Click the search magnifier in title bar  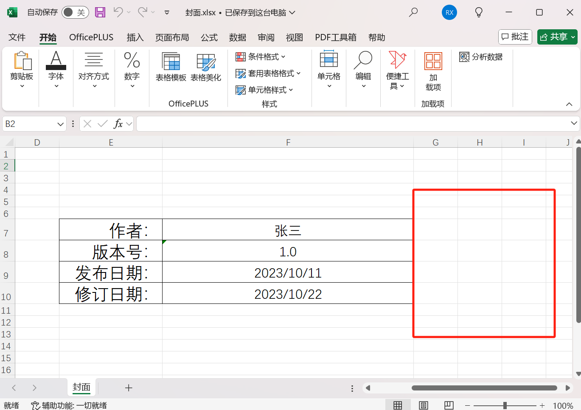(413, 12)
